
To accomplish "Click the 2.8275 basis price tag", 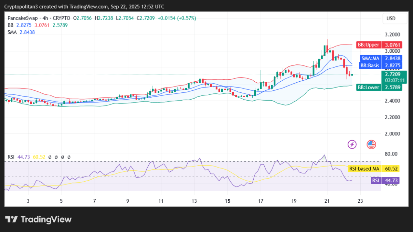I will [392, 65].
